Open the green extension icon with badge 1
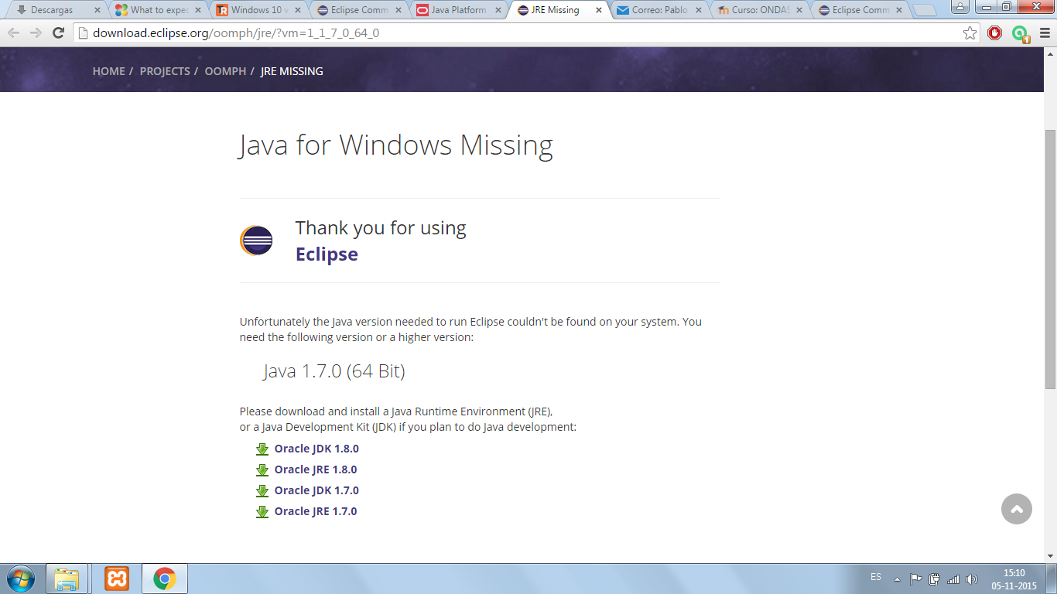 [x=1021, y=34]
